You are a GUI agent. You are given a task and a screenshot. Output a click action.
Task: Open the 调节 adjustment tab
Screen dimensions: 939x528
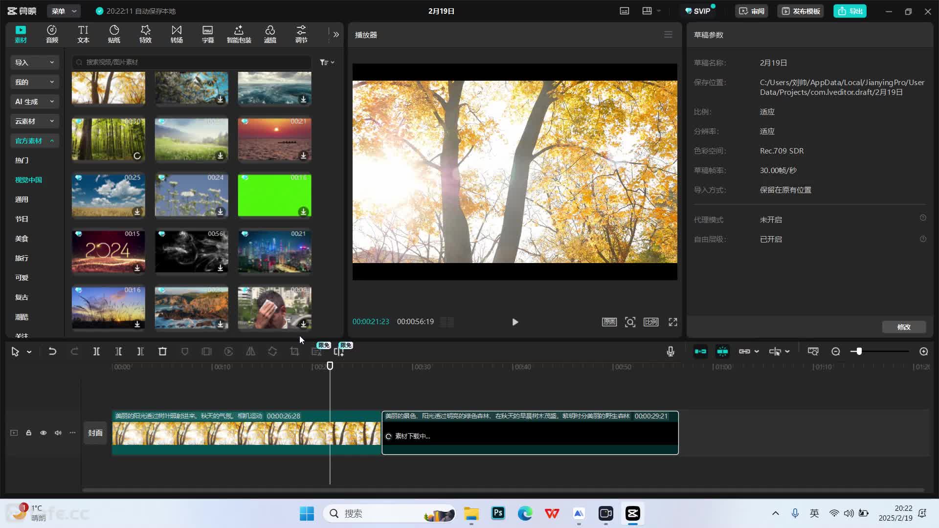[x=301, y=34]
